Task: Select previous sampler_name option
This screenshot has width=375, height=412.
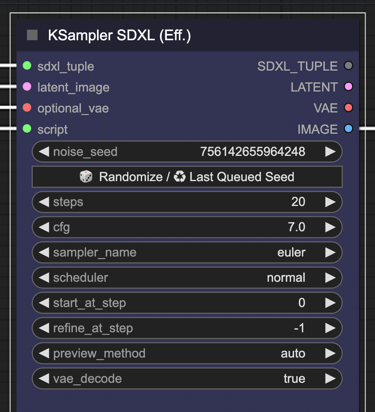Action: 44,253
